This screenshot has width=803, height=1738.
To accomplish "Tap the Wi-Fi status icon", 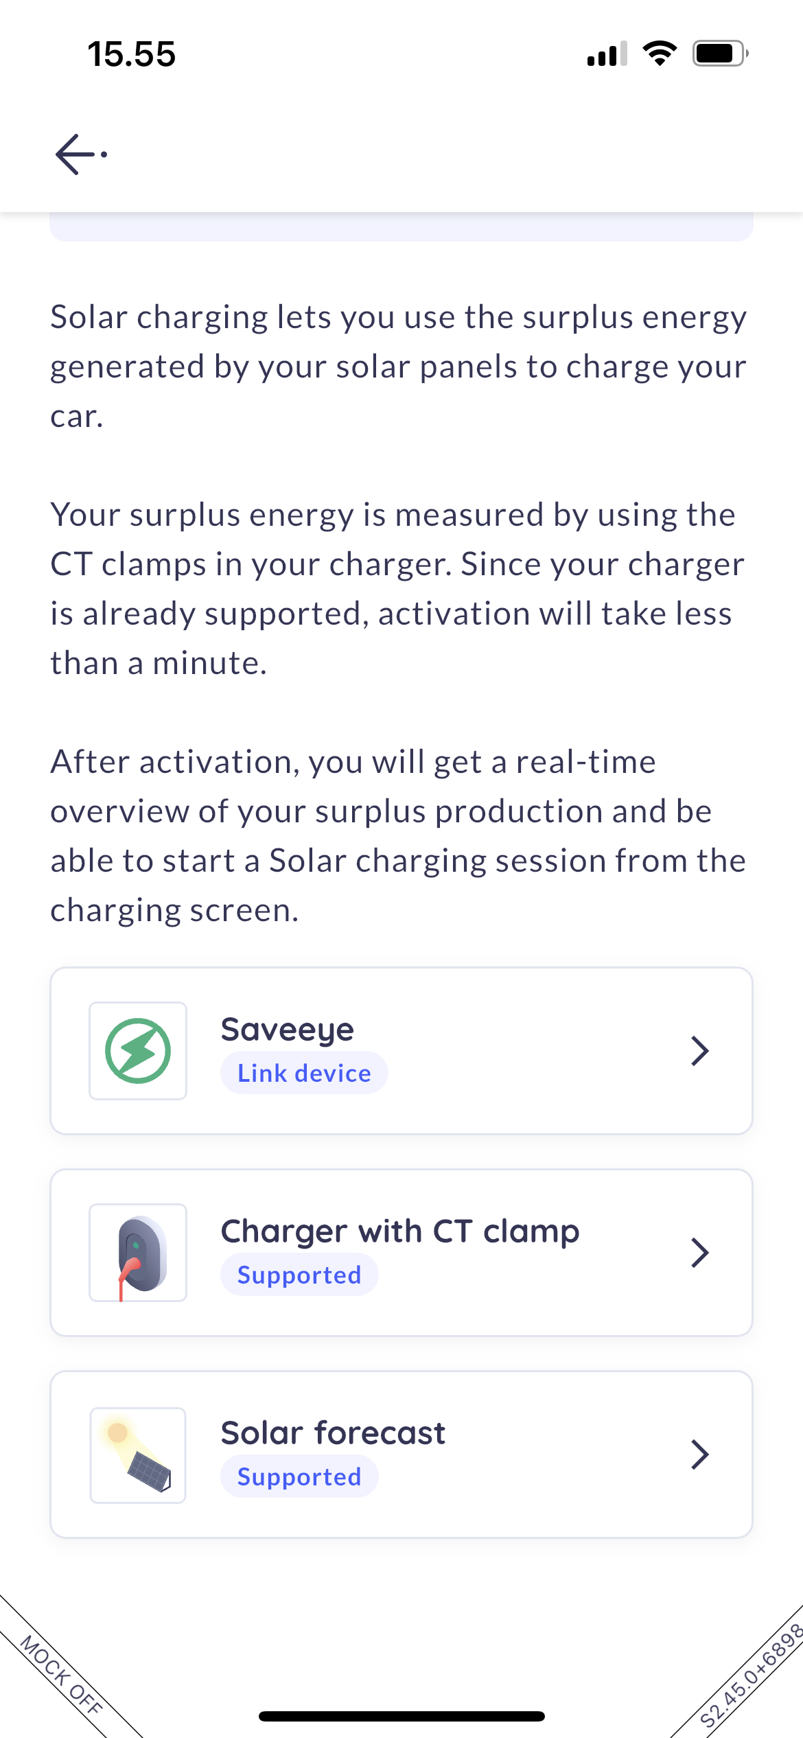I will (x=660, y=54).
